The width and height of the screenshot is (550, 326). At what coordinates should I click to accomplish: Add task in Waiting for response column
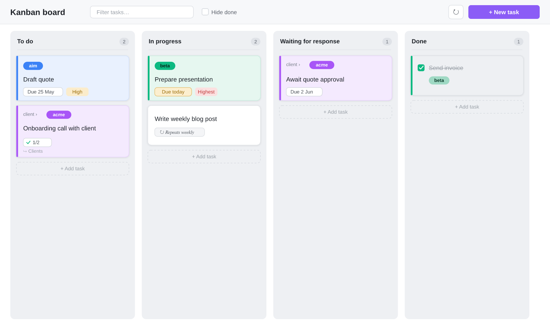[x=335, y=112]
